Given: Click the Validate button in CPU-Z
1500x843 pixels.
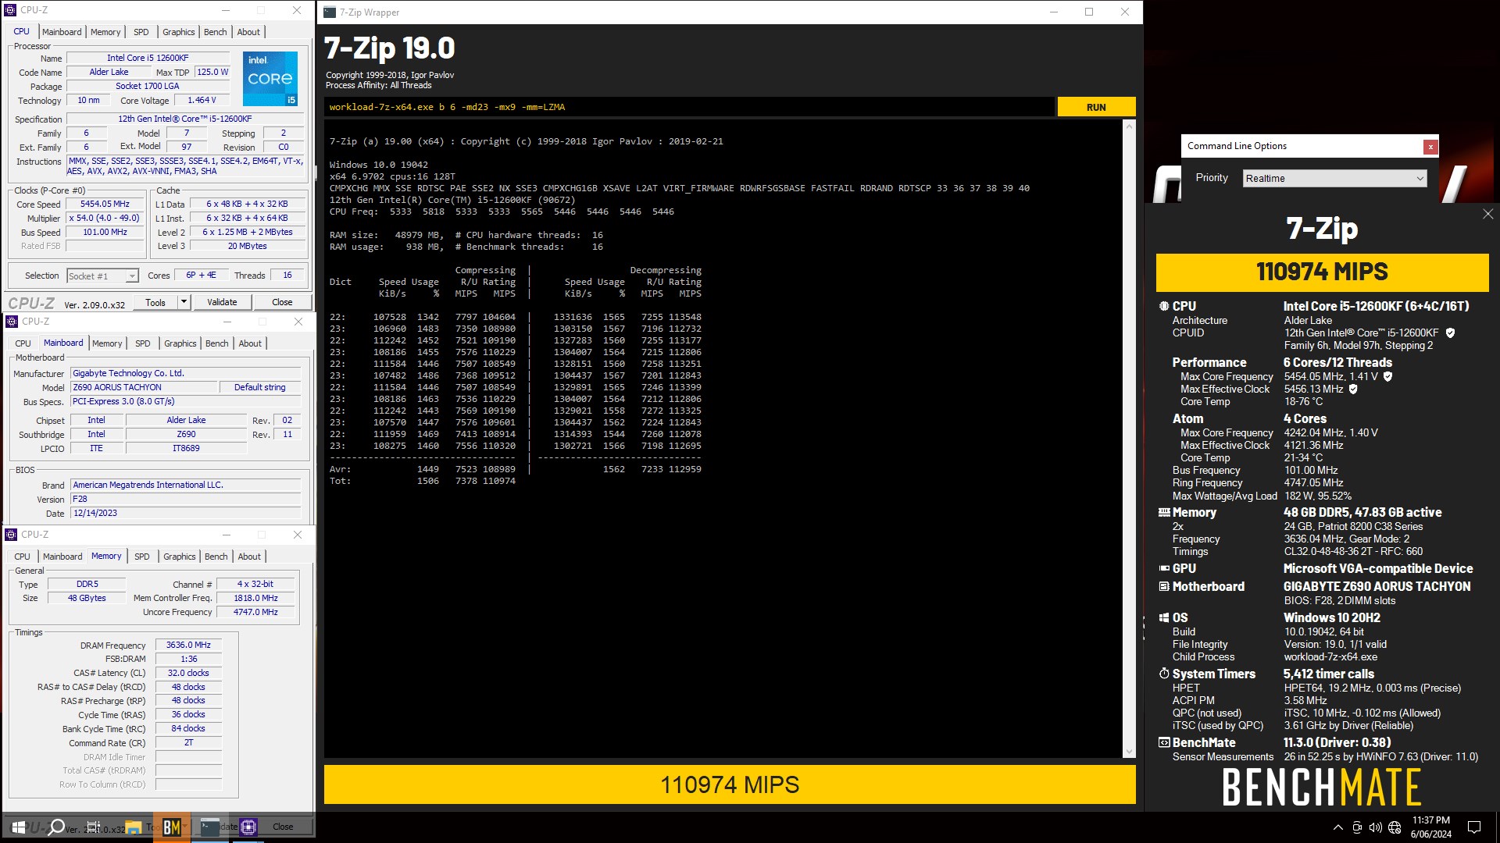Looking at the screenshot, I should [222, 302].
